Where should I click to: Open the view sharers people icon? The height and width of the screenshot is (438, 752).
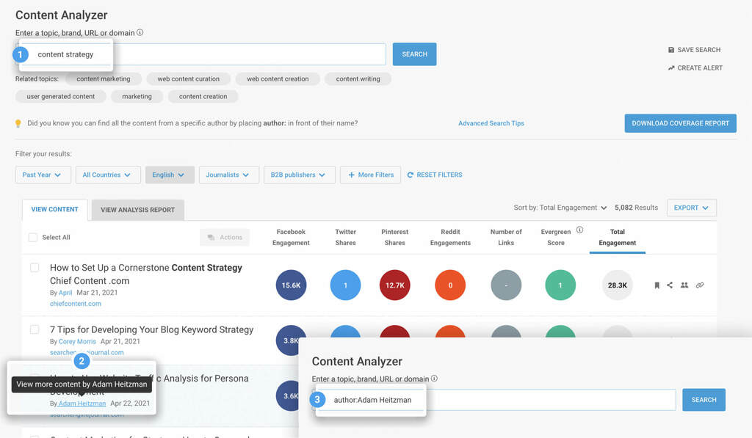[684, 285]
